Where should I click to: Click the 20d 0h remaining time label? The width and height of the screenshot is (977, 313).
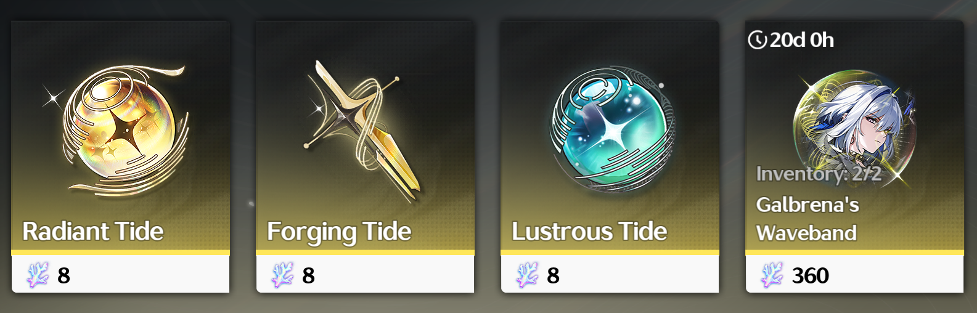[801, 40]
